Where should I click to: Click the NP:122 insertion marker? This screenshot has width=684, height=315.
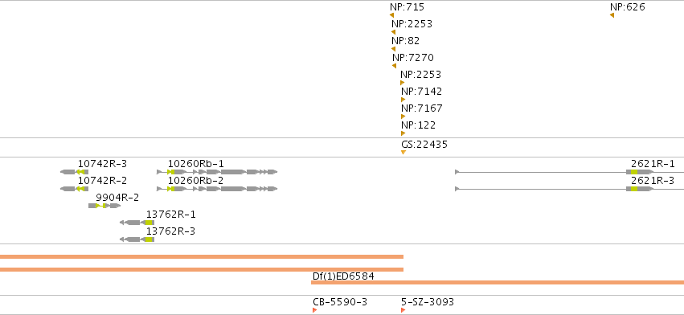pyautogui.click(x=403, y=133)
